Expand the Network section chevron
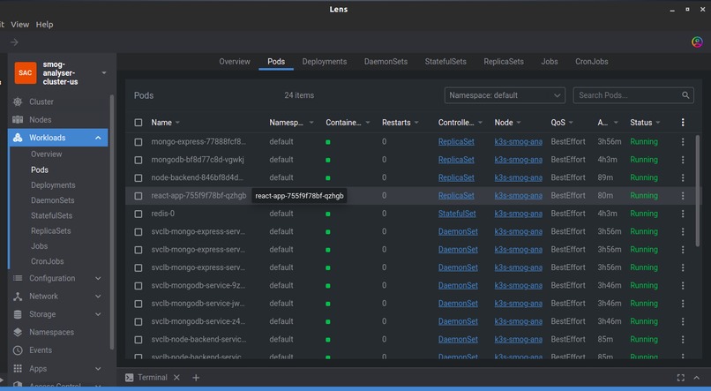The width and height of the screenshot is (711, 391). [98, 297]
